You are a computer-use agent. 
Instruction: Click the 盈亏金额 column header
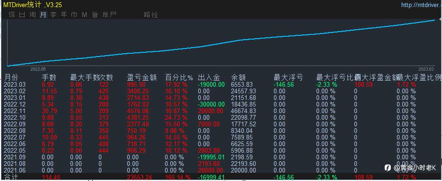click(x=142, y=77)
